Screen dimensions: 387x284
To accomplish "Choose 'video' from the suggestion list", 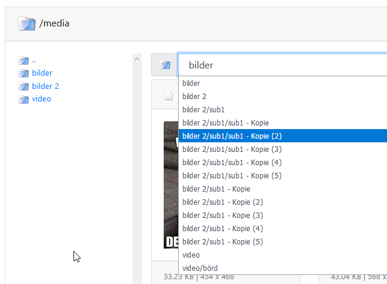I will click(x=283, y=255).
